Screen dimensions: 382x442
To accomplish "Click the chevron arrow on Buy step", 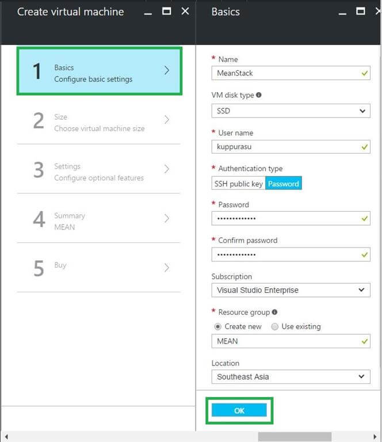I will click(167, 268).
